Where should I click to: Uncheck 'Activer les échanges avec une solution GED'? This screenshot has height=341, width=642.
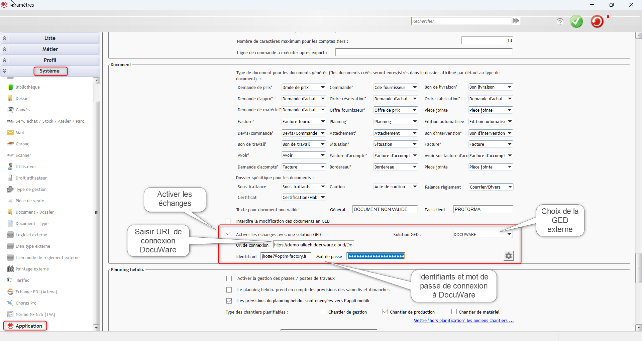click(229, 234)
